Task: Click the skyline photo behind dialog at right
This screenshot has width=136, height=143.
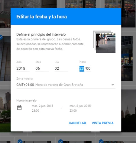Action: tap(129, 111)
